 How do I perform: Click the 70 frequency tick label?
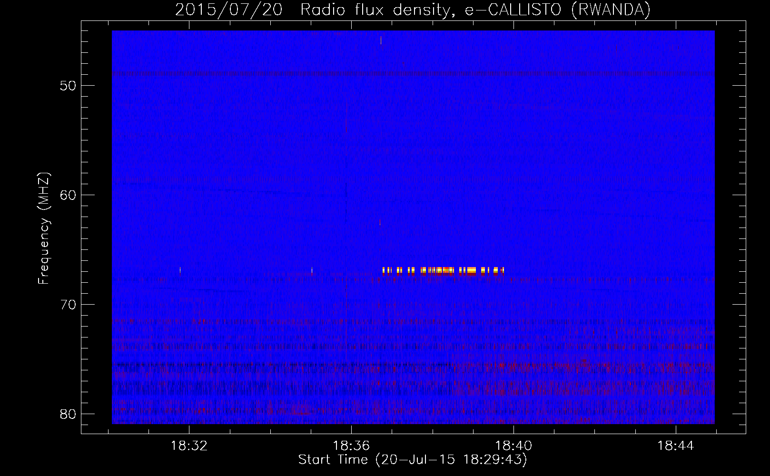(68, 305)
